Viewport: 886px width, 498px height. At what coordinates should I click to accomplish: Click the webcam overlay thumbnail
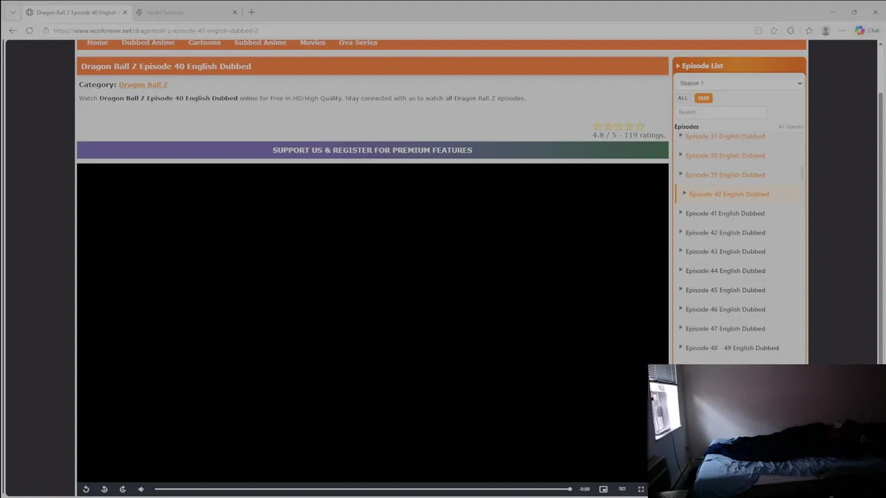coord(767,431)
